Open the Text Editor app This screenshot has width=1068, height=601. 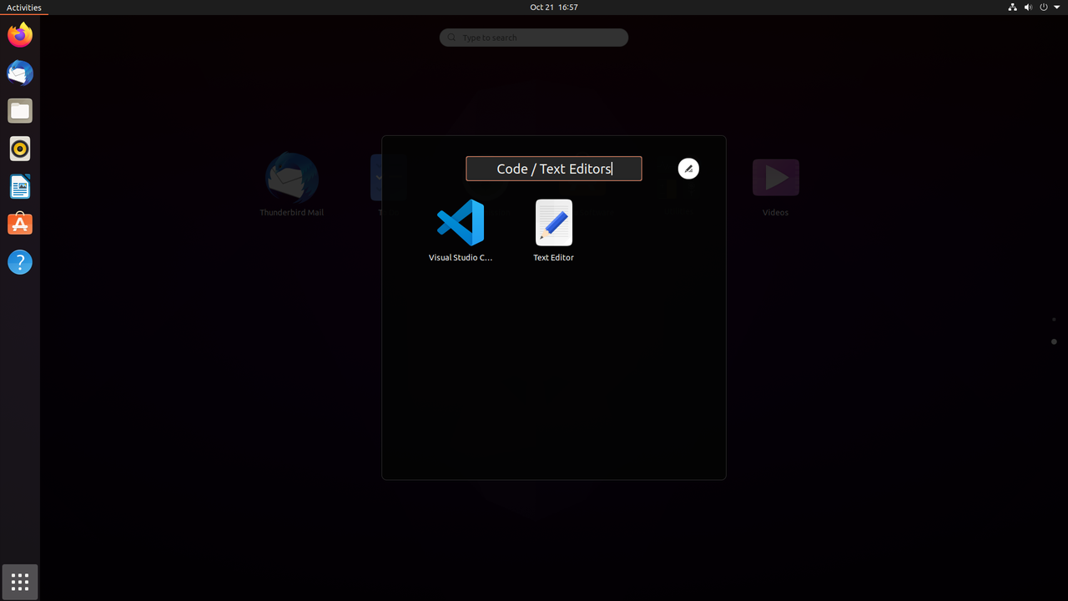554,230
